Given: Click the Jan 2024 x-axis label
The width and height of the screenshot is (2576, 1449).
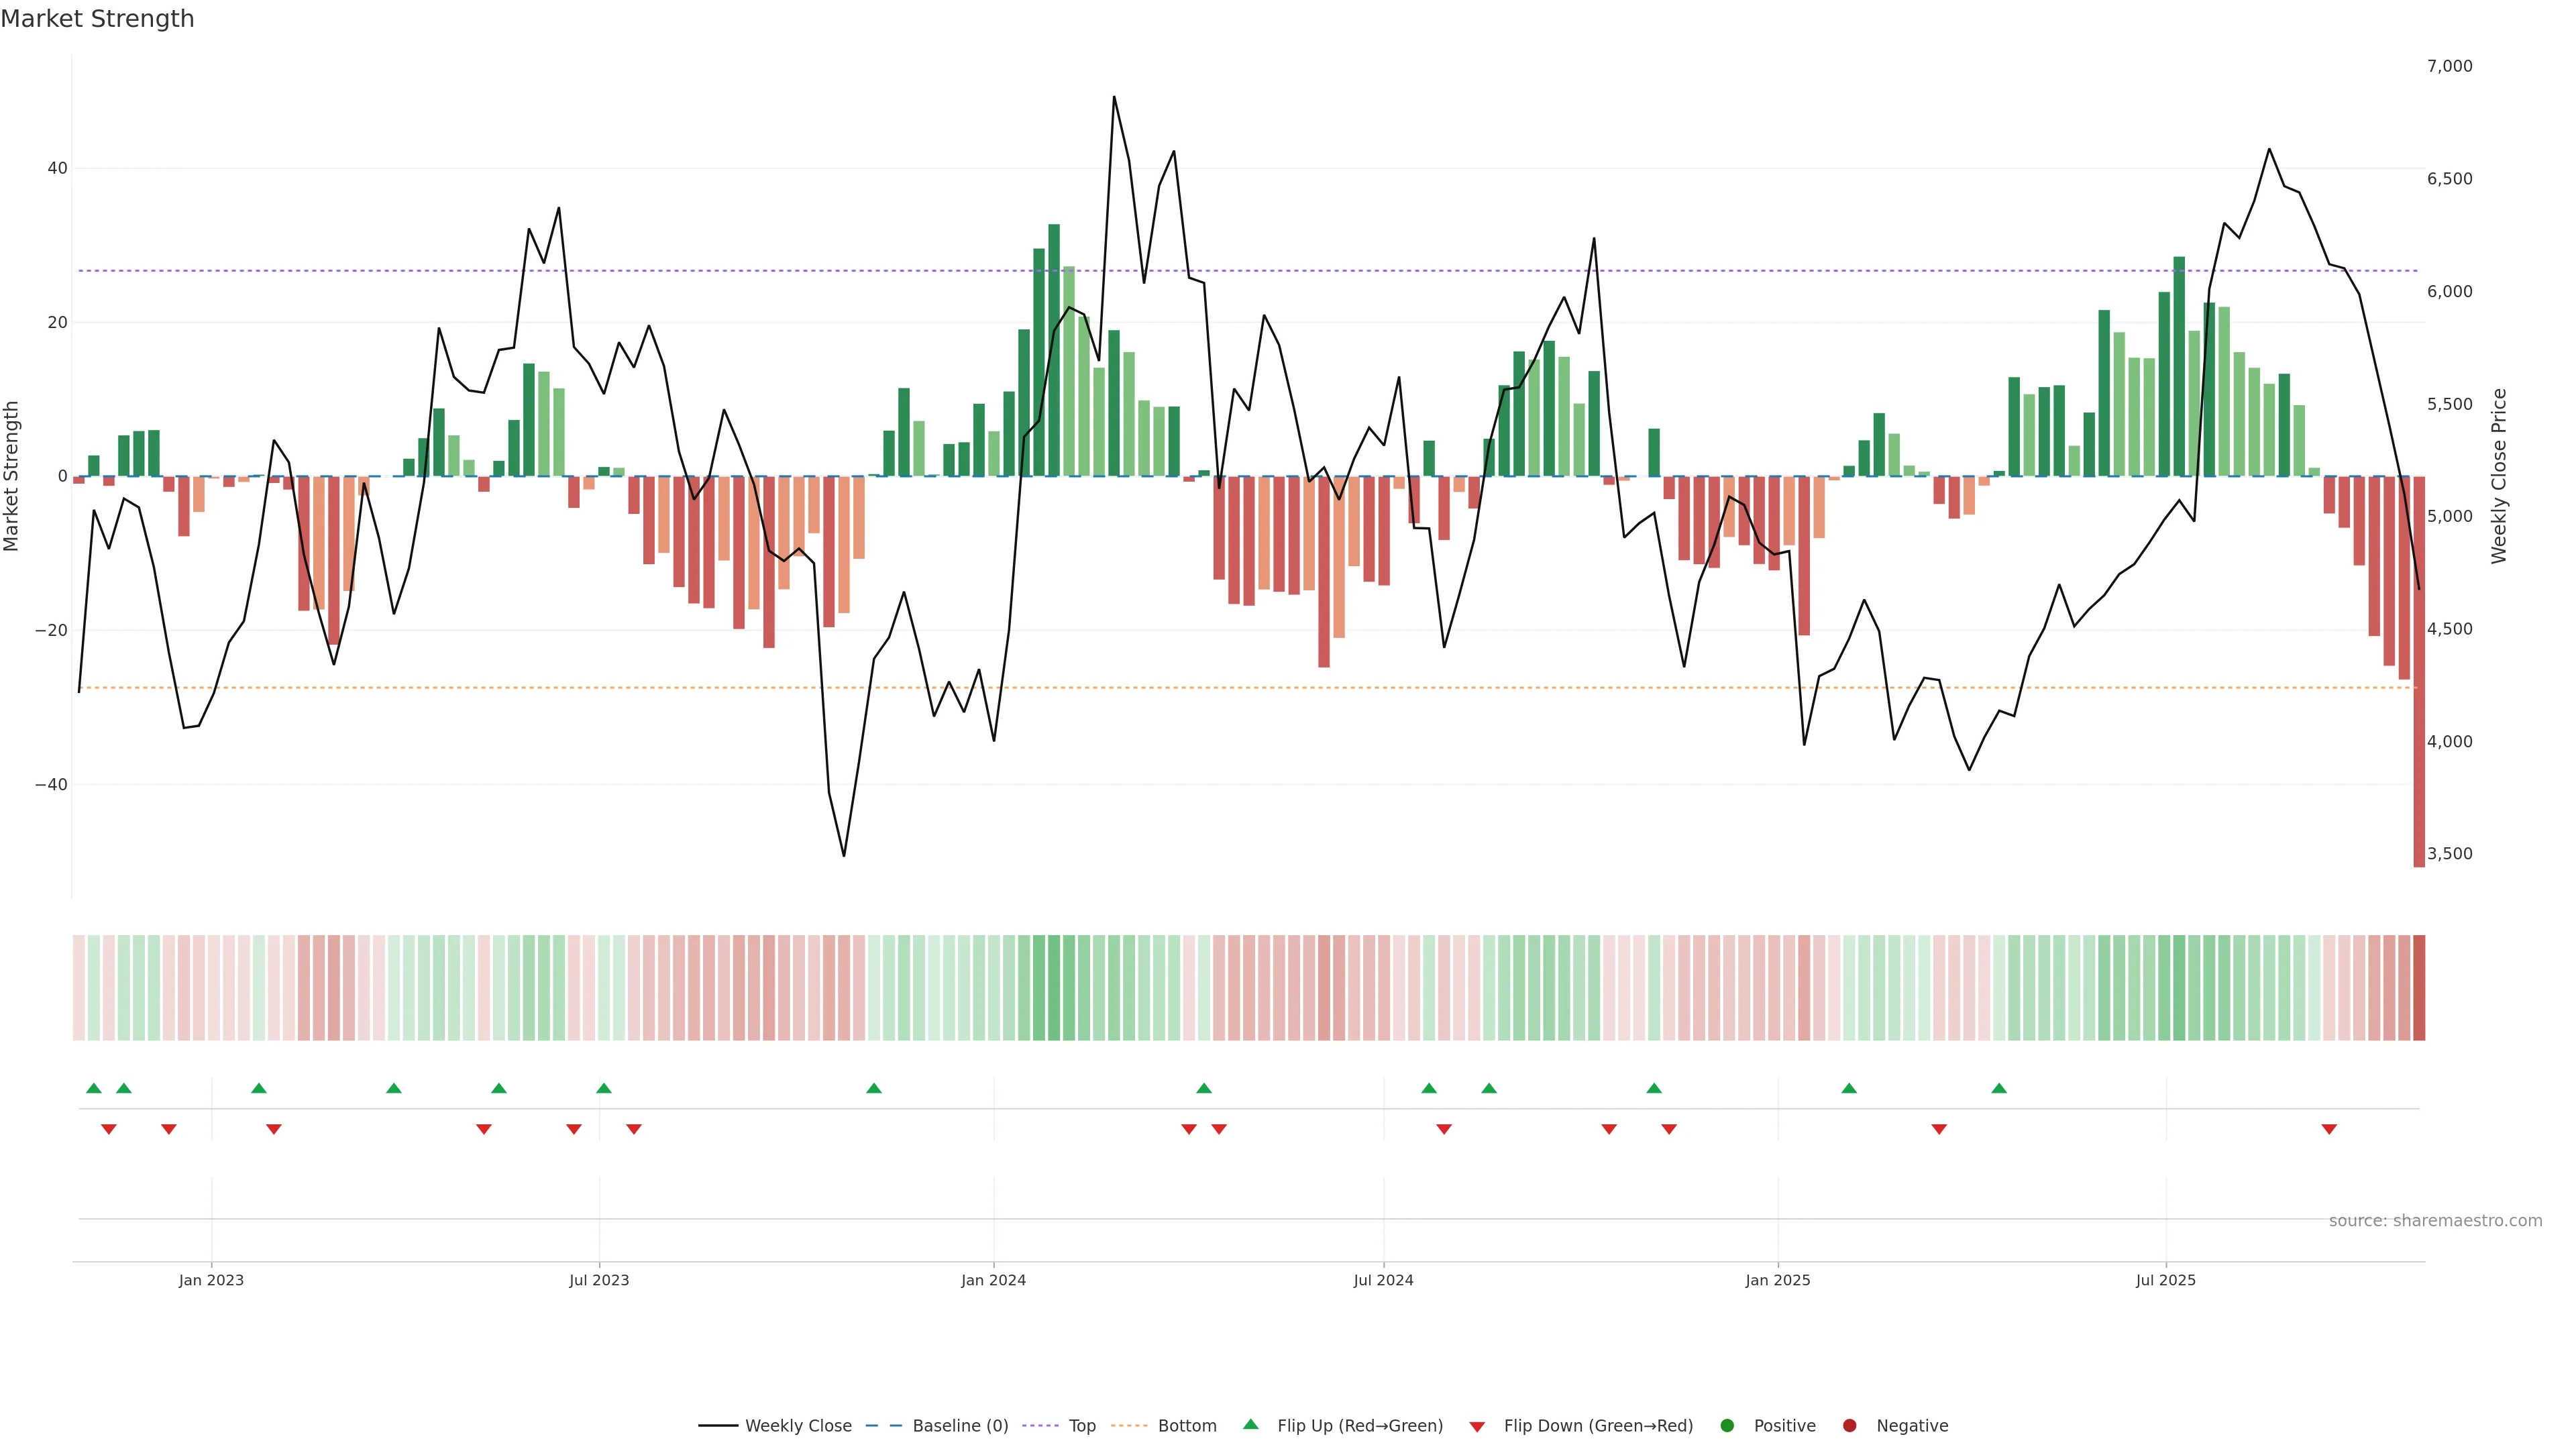Looking at the screenshot, I should click(993, 1280).
